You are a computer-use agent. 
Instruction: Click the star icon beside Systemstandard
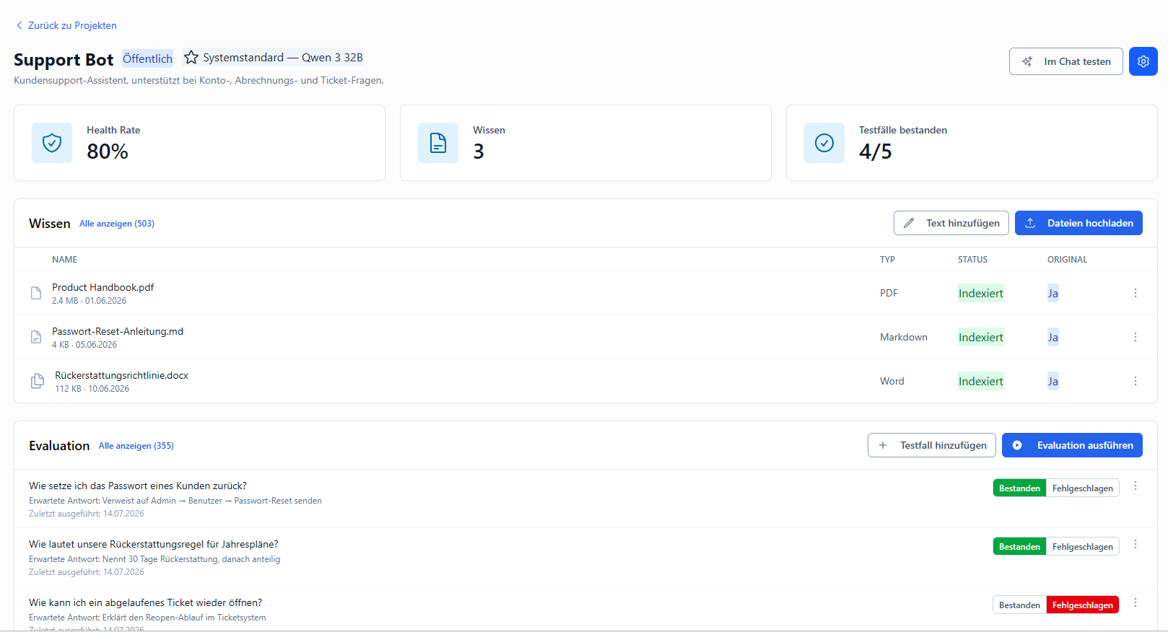pyautogui.click(x=191, y=58)
